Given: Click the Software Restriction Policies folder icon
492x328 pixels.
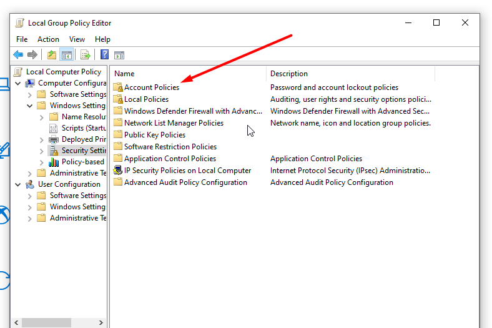Looking at the screenshot, I should click(x=118, y=147).
